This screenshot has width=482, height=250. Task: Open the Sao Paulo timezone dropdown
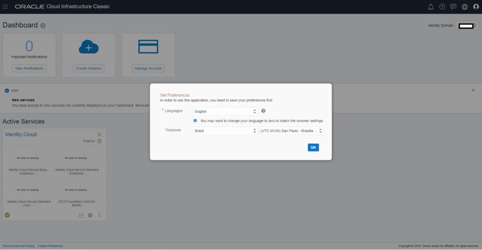coord(291,130)
